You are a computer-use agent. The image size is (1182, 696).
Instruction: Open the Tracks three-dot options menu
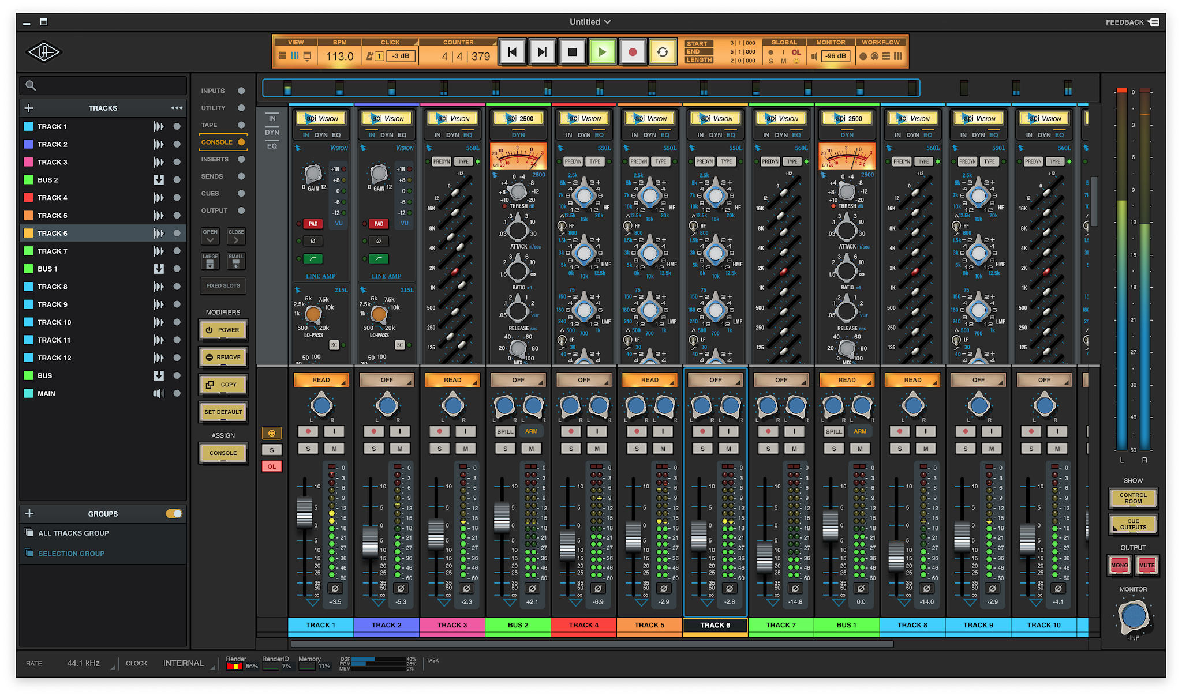[177, 108]
